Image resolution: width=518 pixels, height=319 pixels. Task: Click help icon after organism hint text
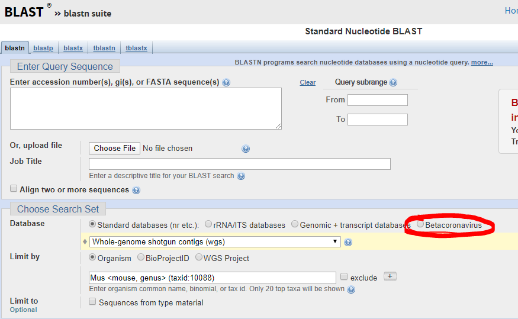click(351, 289)
